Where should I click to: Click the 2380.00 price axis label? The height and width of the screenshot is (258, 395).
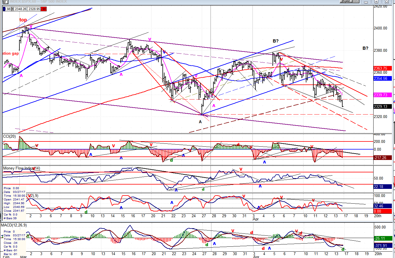click(380, 50)
